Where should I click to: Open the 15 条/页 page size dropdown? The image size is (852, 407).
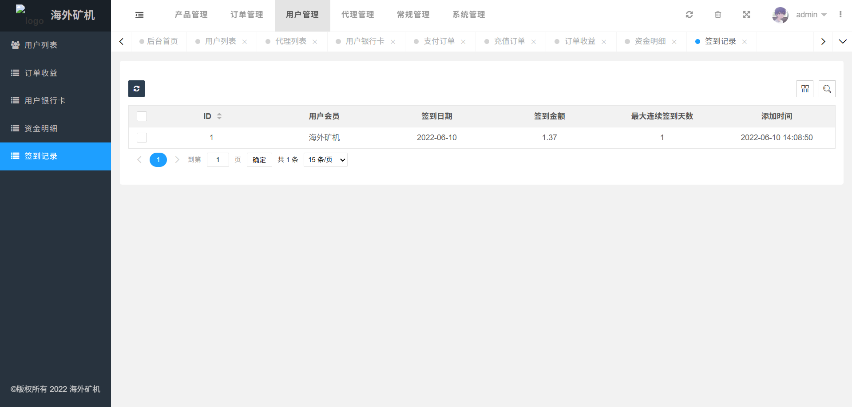tap(325, 160)
